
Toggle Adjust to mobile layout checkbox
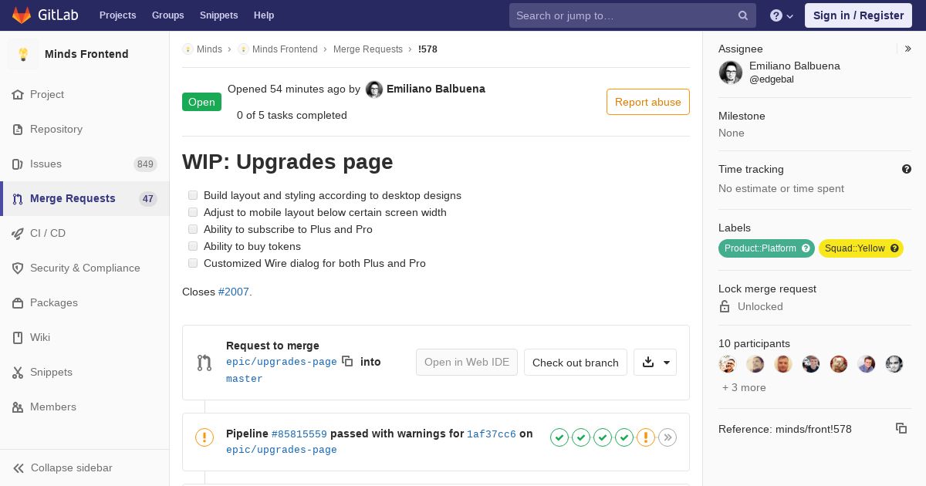pos(193,212)
